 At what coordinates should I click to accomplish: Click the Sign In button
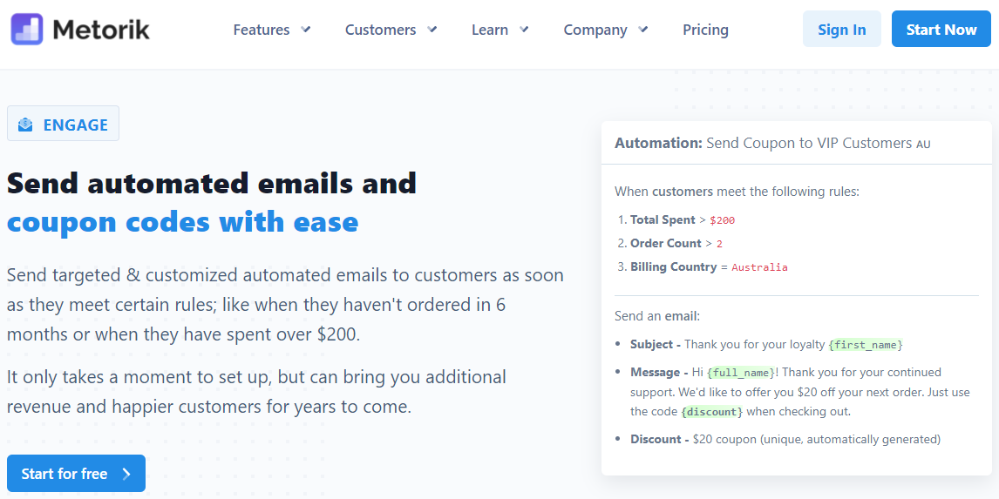tap(841, 29)
